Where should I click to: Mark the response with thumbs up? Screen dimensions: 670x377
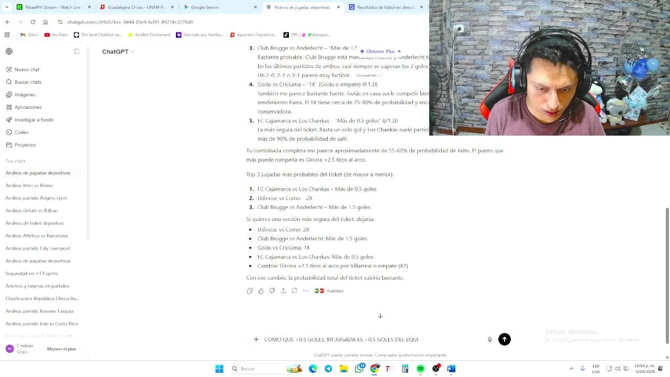coord(261,291)
